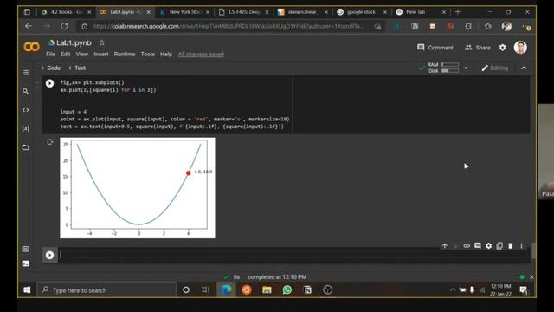This screenshot has width=554, height=312.
Task: Click the Windows taskbar search box
Action: (x=106, y=290)
